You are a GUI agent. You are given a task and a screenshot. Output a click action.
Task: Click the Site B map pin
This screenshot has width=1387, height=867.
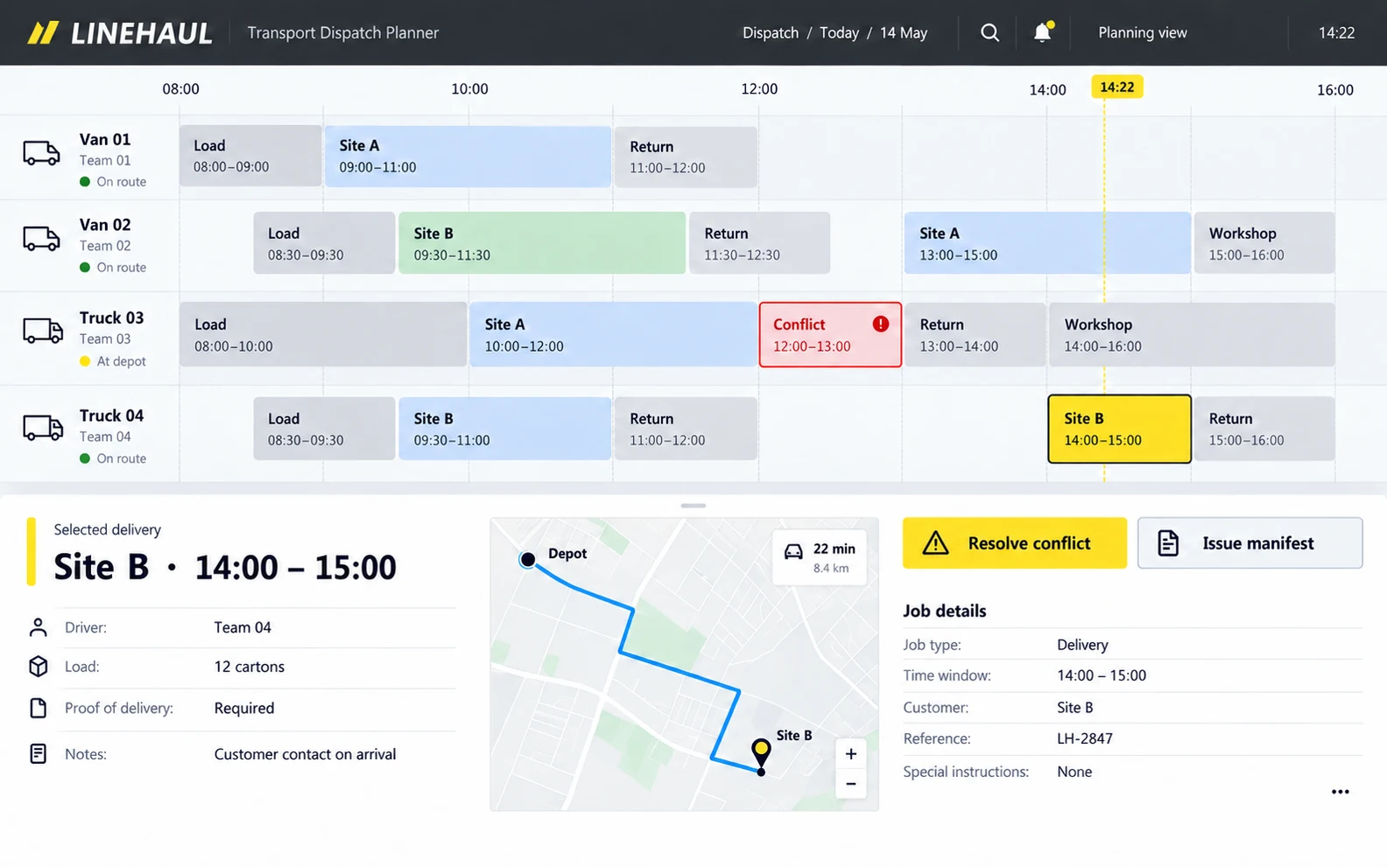[761, 755]
